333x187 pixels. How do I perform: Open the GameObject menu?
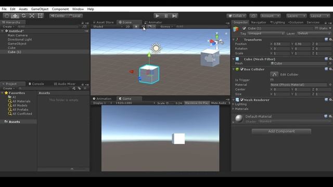point(40,9)
